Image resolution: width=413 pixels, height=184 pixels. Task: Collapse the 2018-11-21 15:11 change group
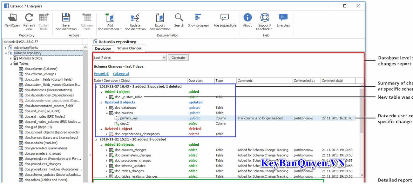96,139
